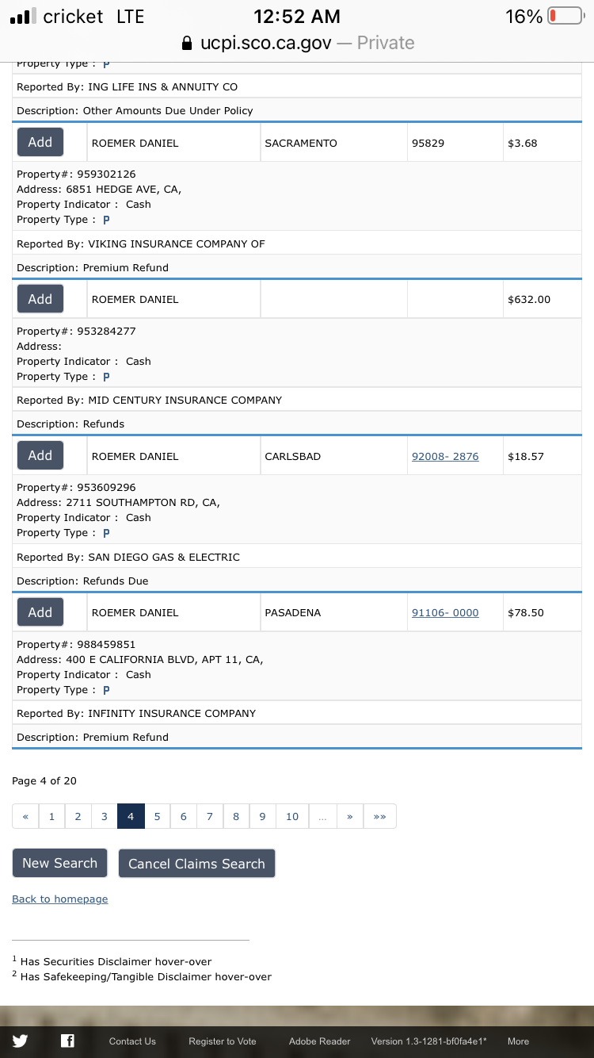The height and width of the screenshot is (1058, 594).
Task: Tap the lock icon beside the URL
Action: (x=187, y=43)
